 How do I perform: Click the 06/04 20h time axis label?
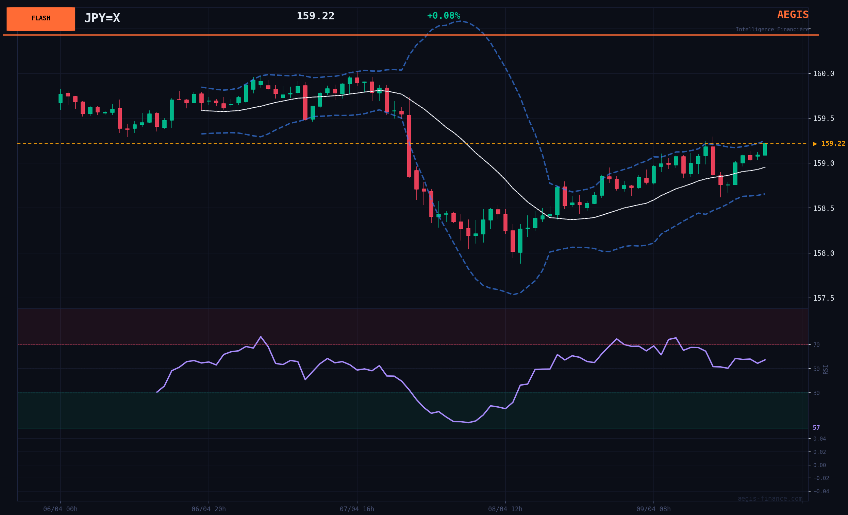pos(209,509)
